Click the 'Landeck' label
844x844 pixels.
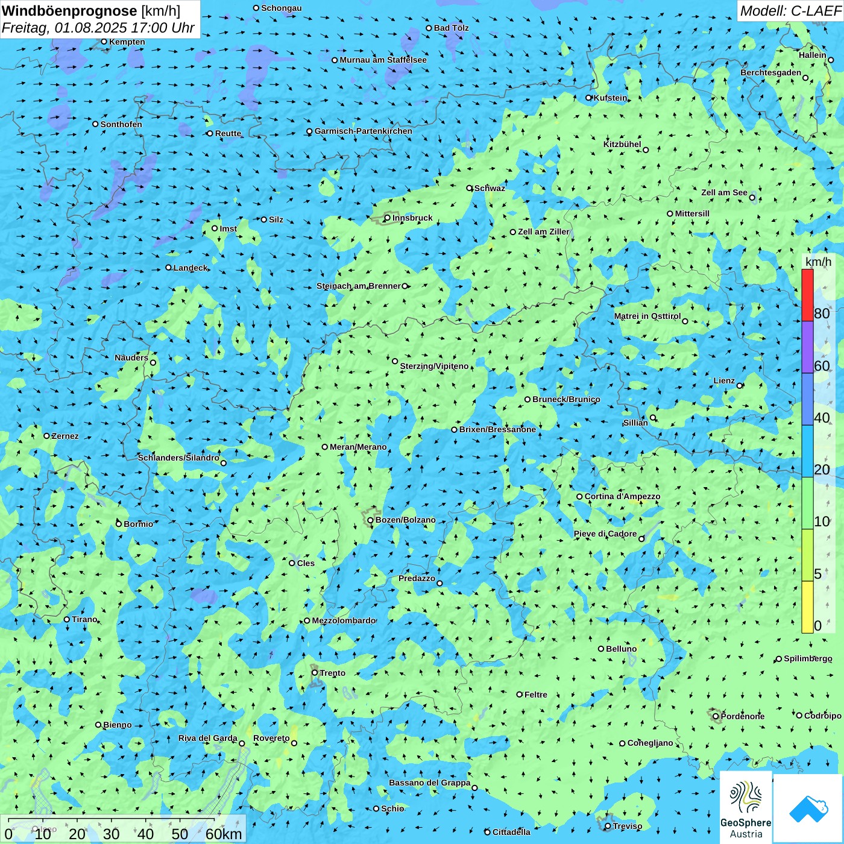[191, 268]
